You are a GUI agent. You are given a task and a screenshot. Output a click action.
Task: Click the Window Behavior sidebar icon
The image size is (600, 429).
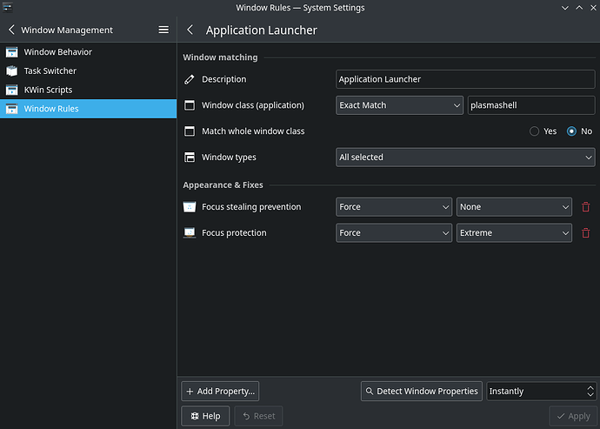12,52
